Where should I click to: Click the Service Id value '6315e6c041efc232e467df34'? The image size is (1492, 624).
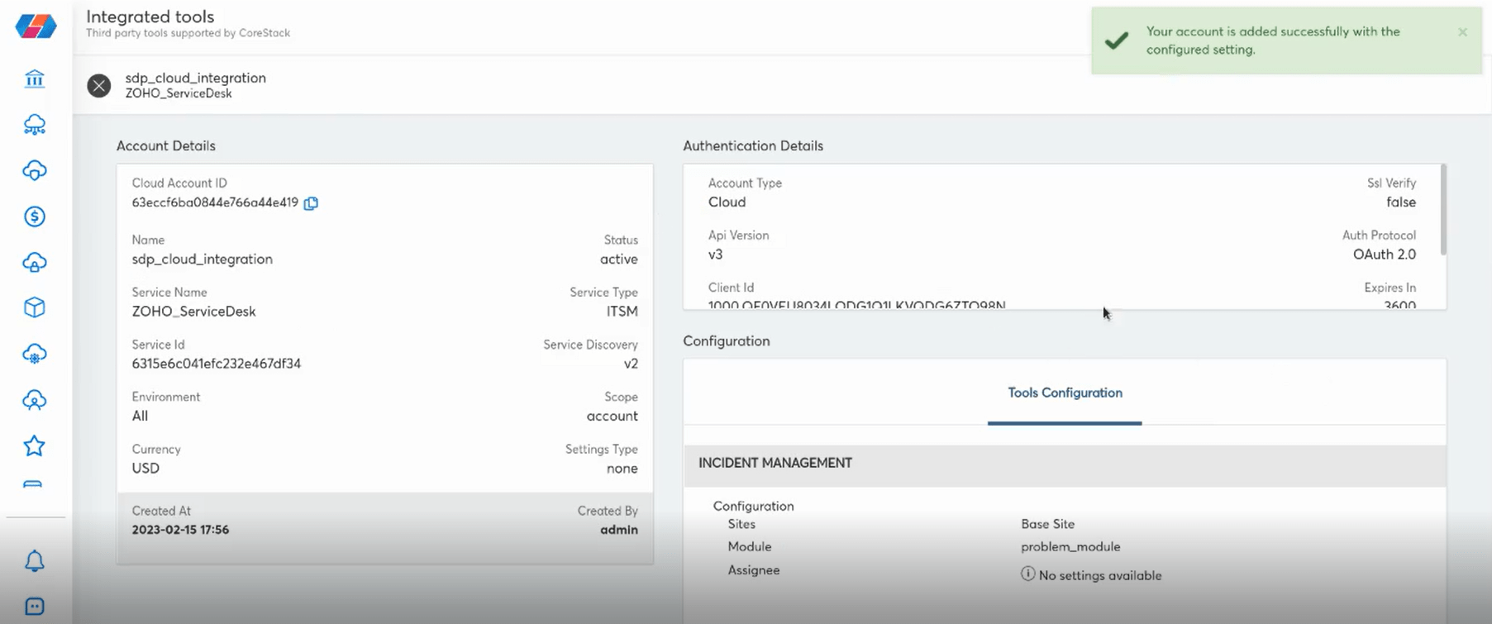point(217,364)
